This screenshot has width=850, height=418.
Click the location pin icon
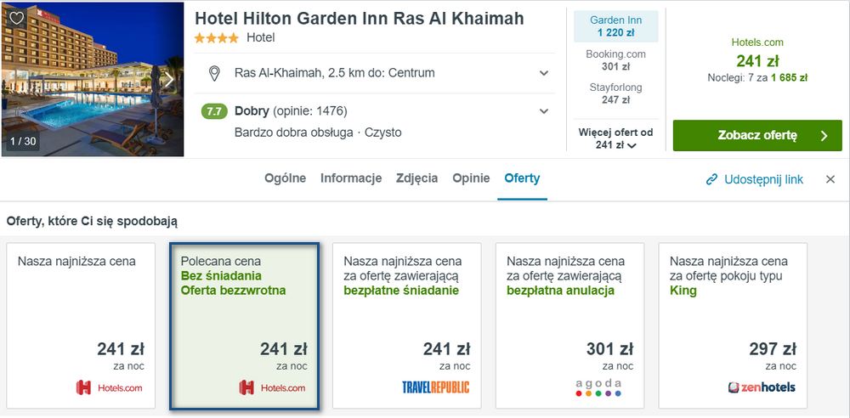pos(215,73)
